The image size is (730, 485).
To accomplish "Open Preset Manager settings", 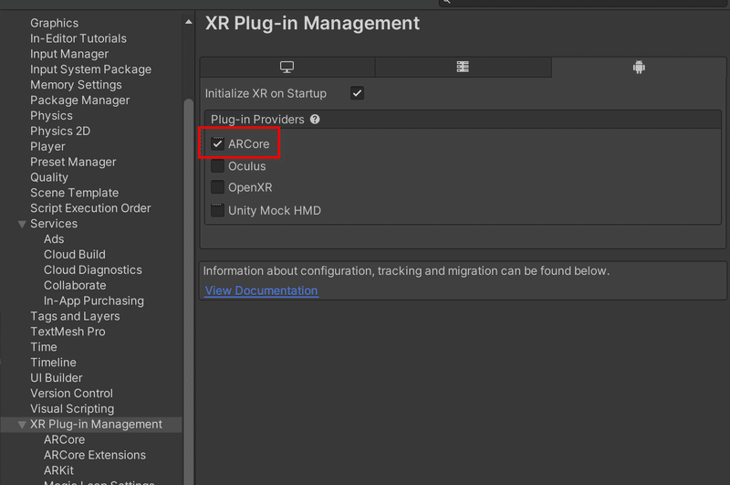I will [73, 162].
